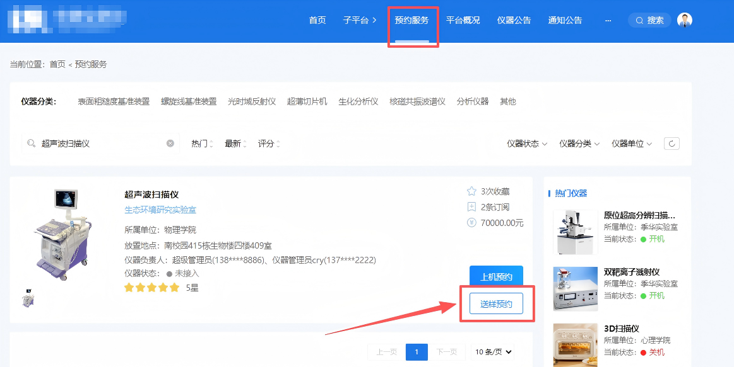Toggle sorting by 最新
The width and height of the screenshot is (734, 367).
235,144
